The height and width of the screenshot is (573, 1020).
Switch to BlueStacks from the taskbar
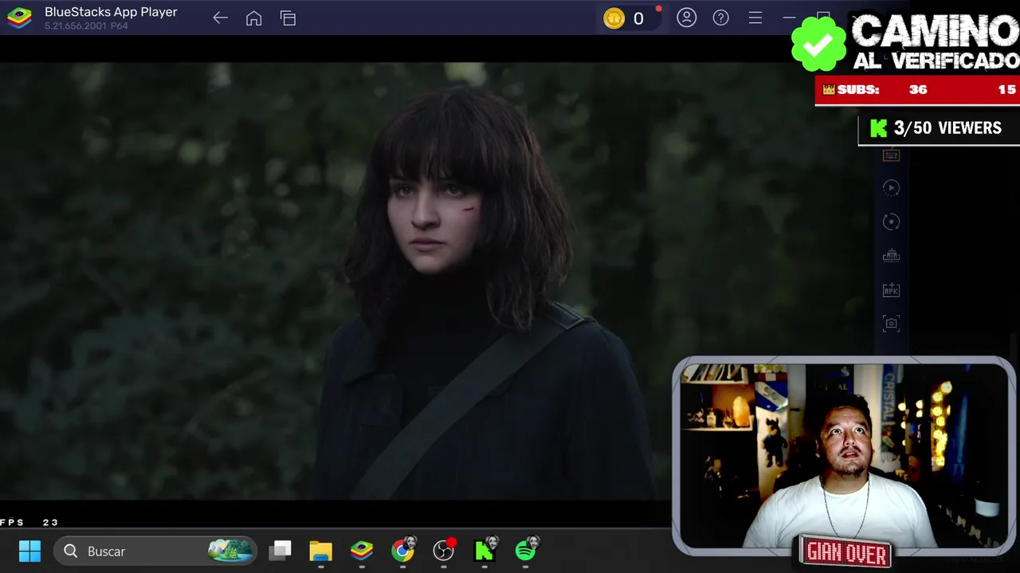[x=362, y=551]
